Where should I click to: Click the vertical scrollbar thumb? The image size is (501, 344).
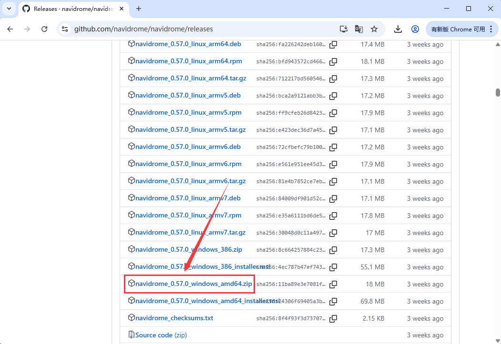[498, 92]
